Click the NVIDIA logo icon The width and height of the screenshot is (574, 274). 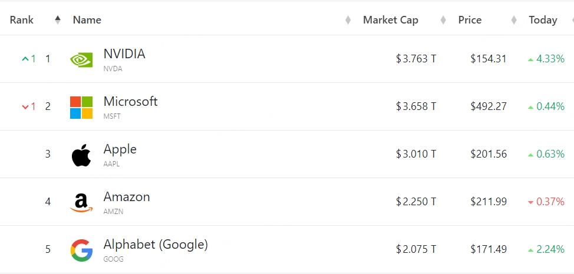coord(81,59)
